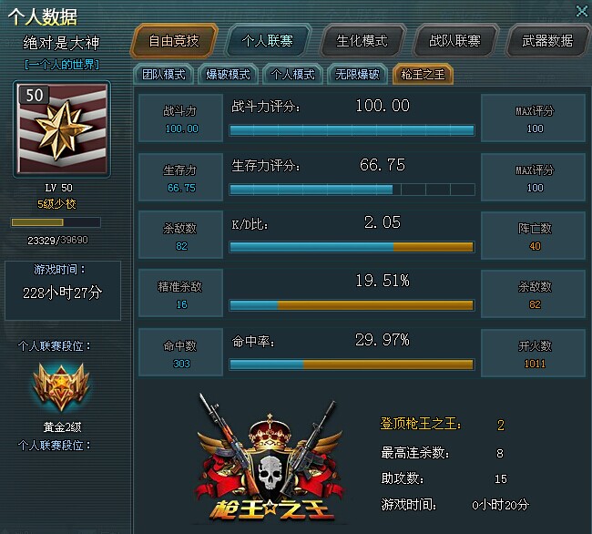Click the experience progress bar under 5级少校

pos(56,222)
